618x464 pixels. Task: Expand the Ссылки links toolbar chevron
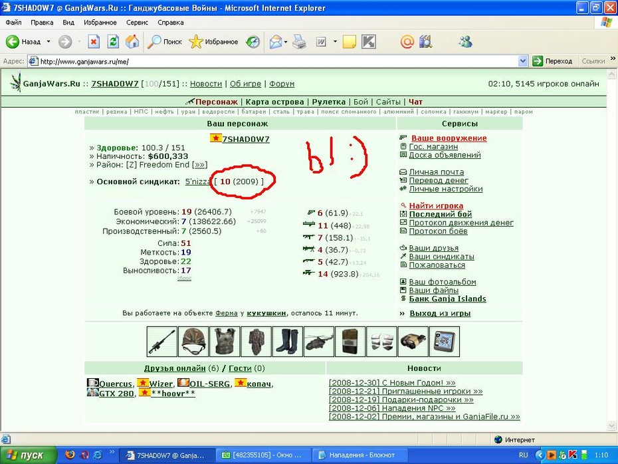pos(613,58)
